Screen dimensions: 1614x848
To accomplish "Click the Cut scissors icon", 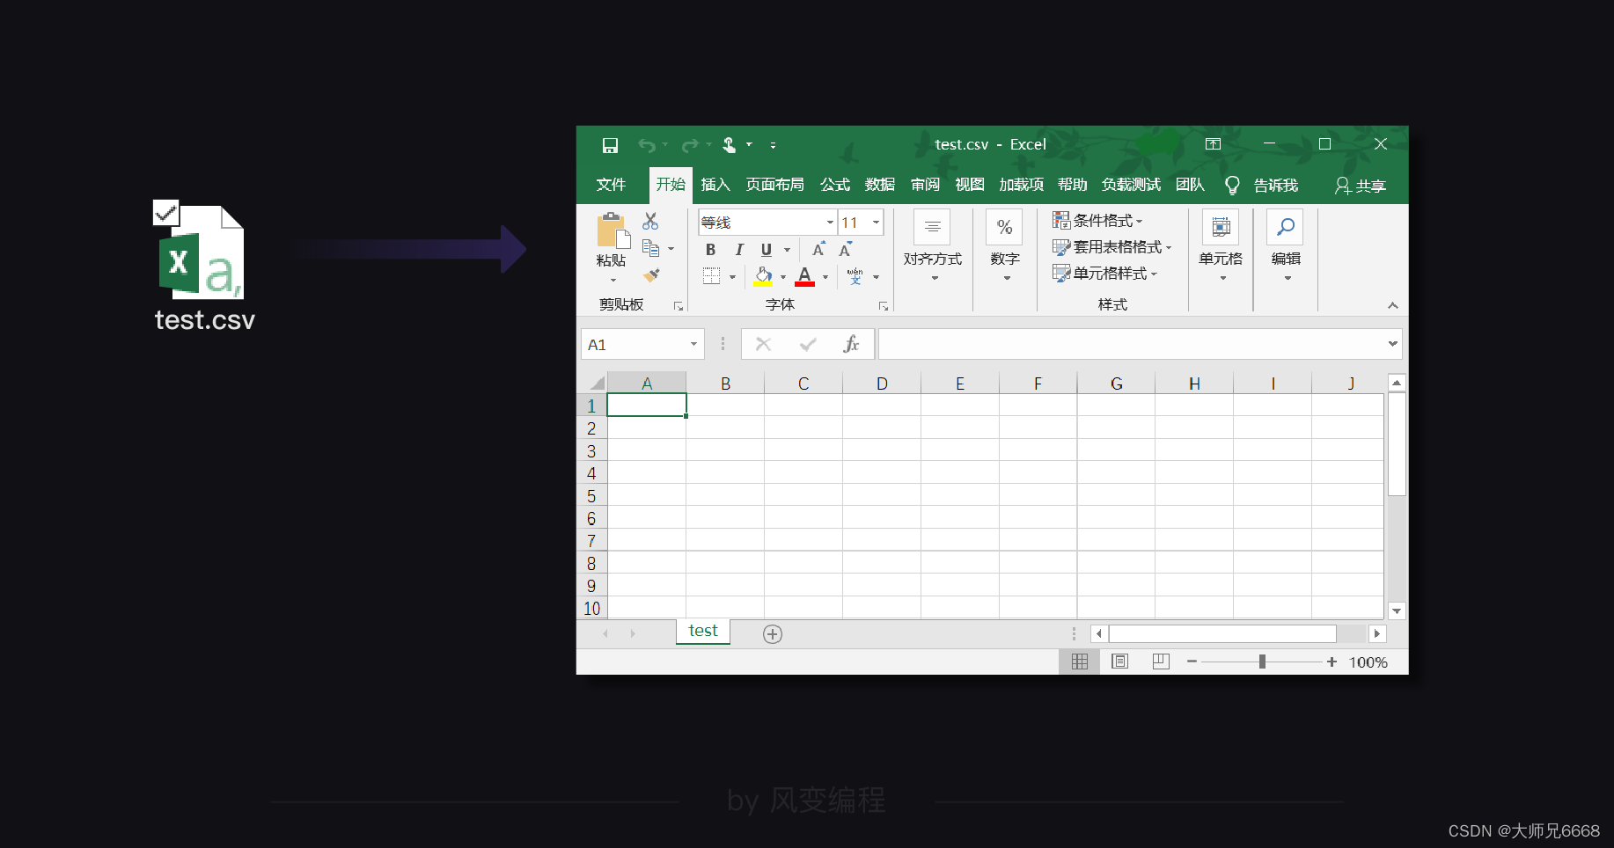I will pyautogui.click(x=650, y=221).
